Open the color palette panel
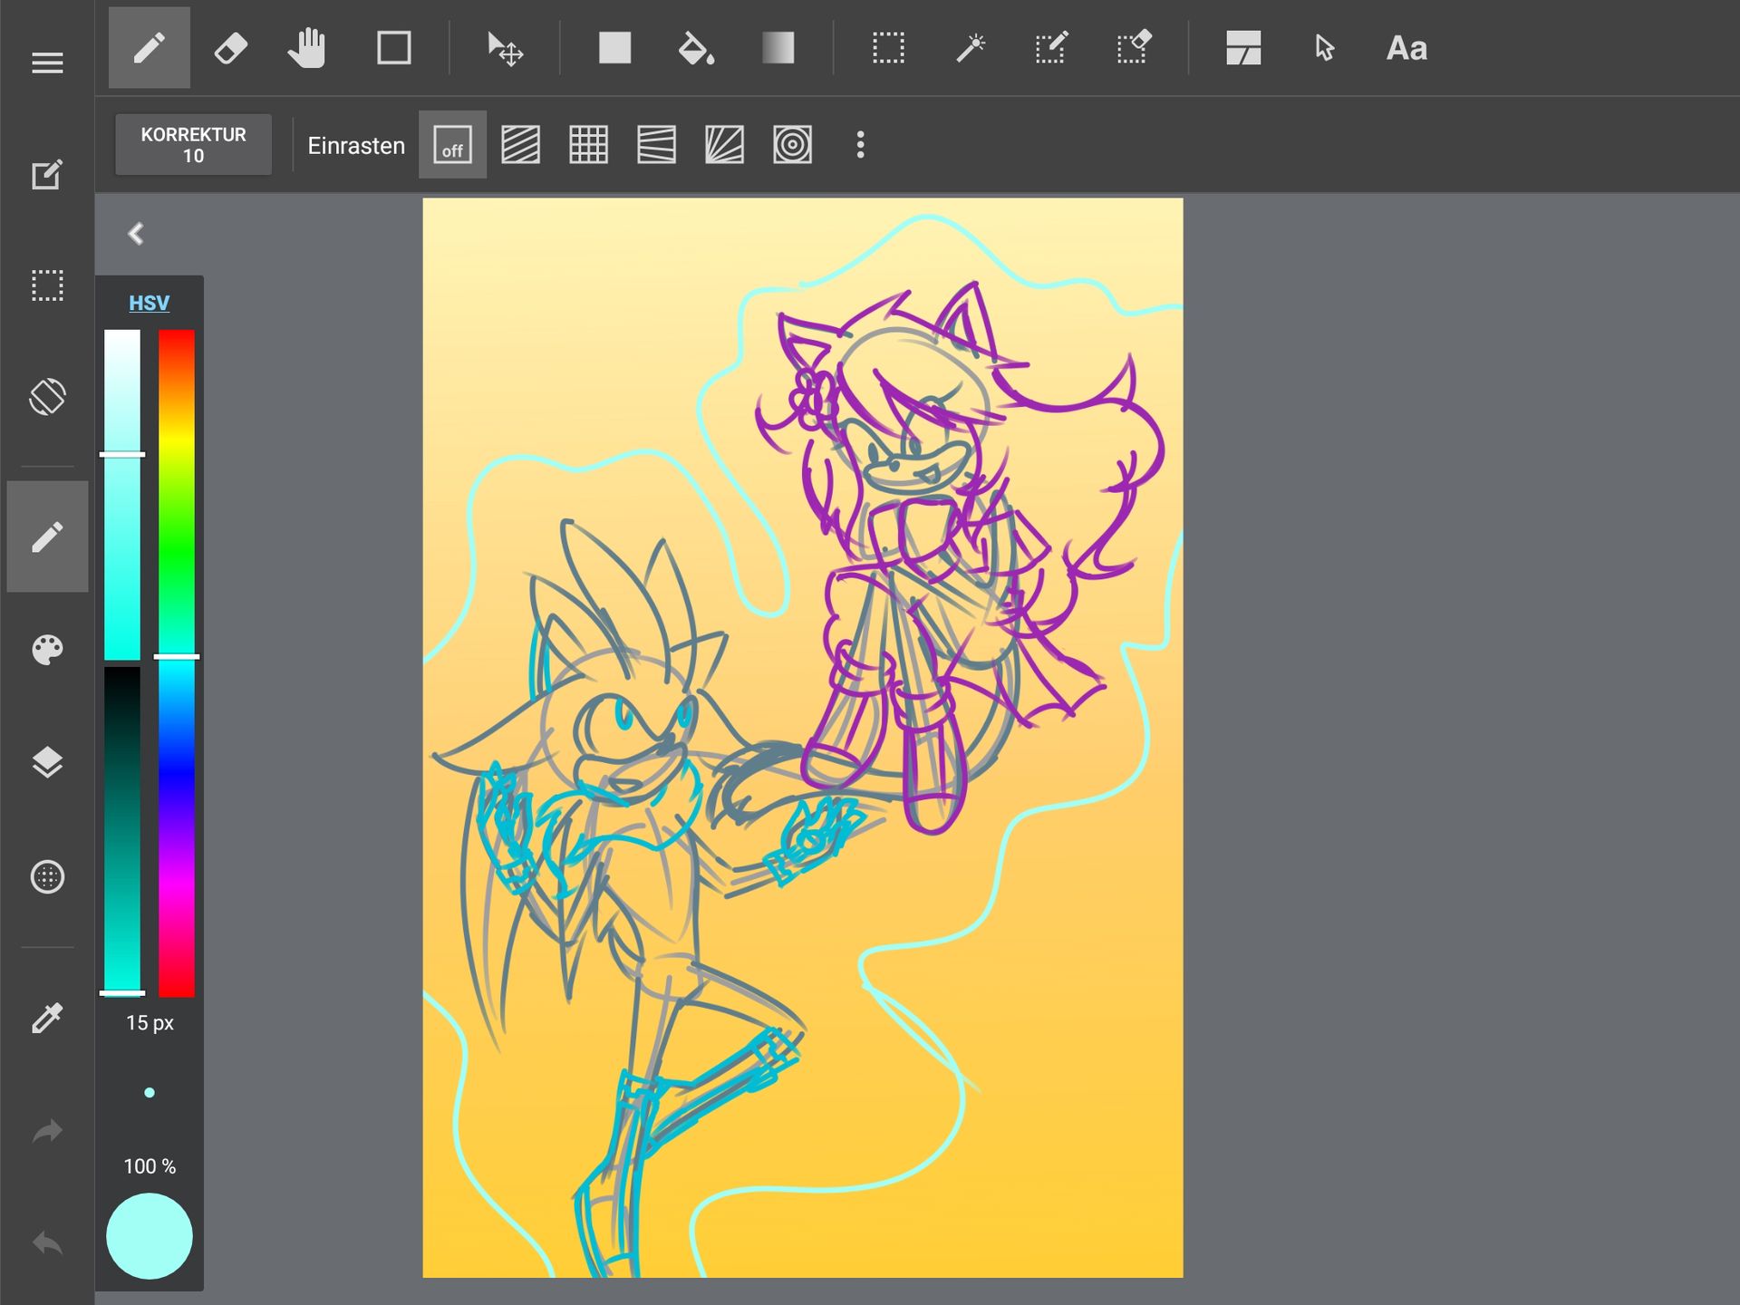Image resolution: width=1740 pixels, height=1305 pixels. pos(47,650)
